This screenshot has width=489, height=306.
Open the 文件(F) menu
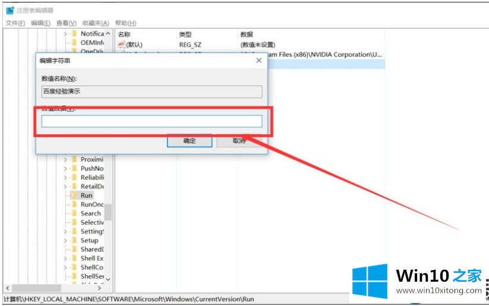(x=15, y=23)
